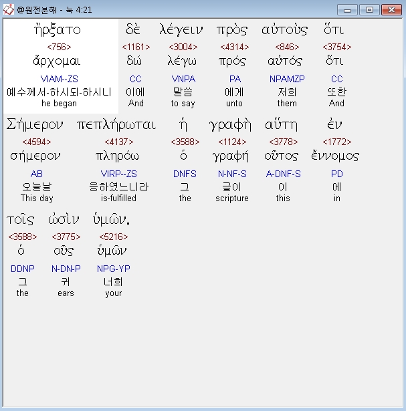Click parsing code AB
The image size is (406, 411).
(x=37, y=174)
